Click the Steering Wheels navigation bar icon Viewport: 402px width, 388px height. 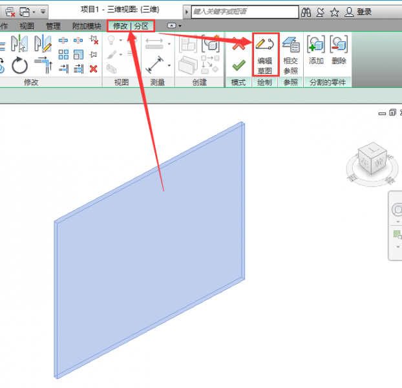point(397,210)
